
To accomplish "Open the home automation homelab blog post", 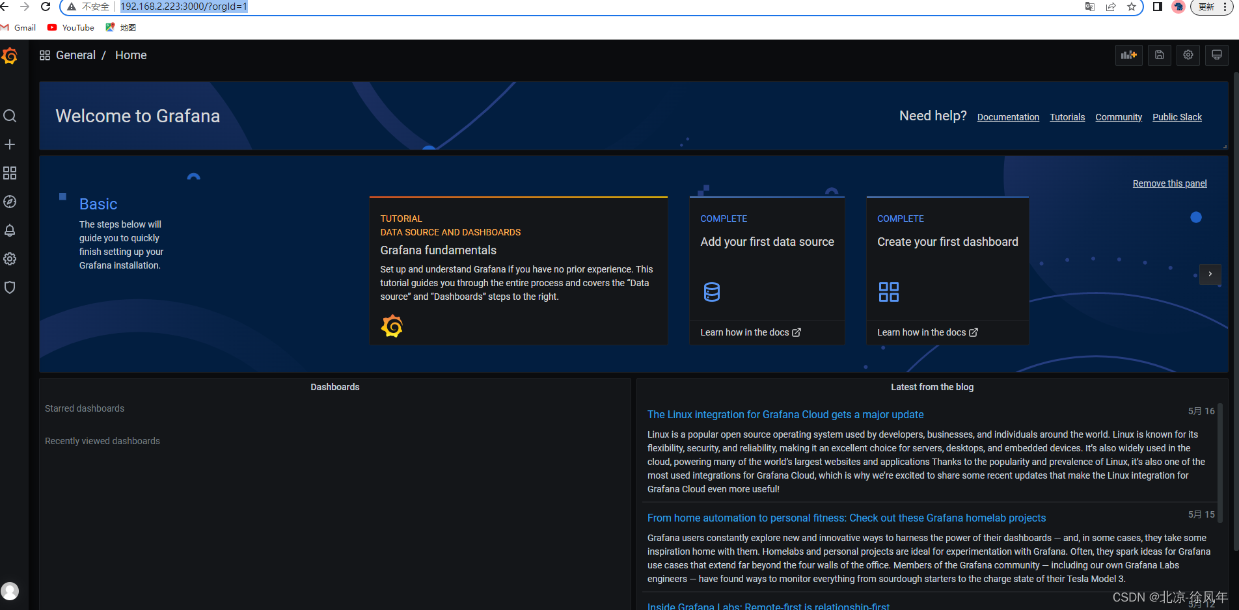I will 847,518.
